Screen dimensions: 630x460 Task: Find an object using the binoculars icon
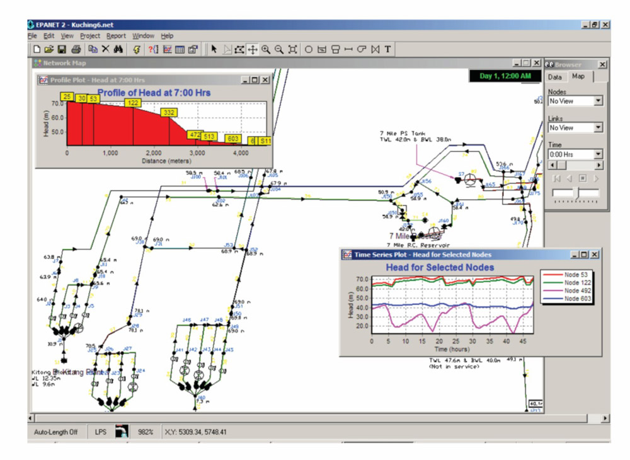[118, 49]
